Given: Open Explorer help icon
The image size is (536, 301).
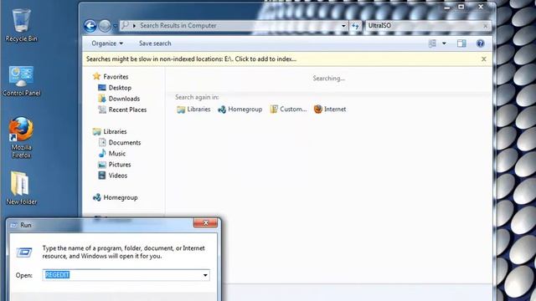Looking at the screenshot, I should pyautogui.click(x=480, y=43).
